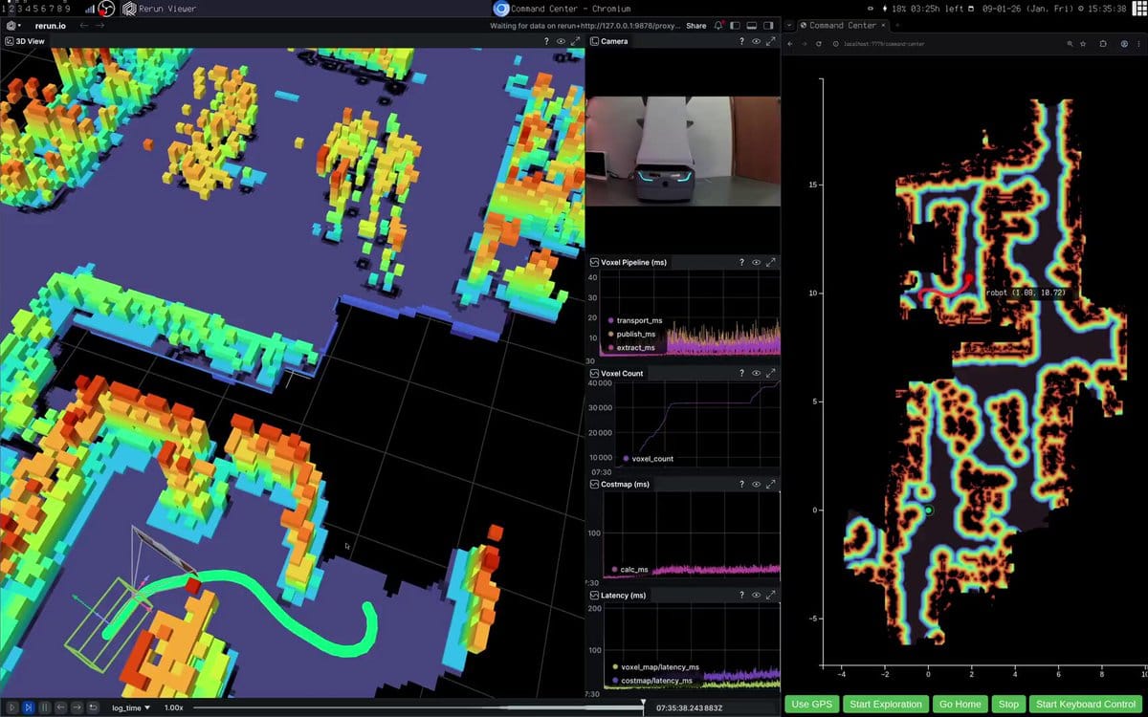Open the Rerun menu logo dropdown

coord(13,26)
